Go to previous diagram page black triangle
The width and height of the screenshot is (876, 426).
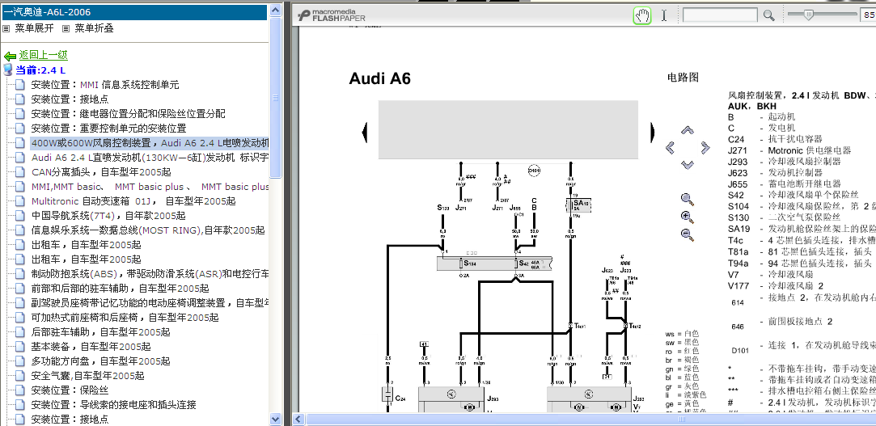365,133
